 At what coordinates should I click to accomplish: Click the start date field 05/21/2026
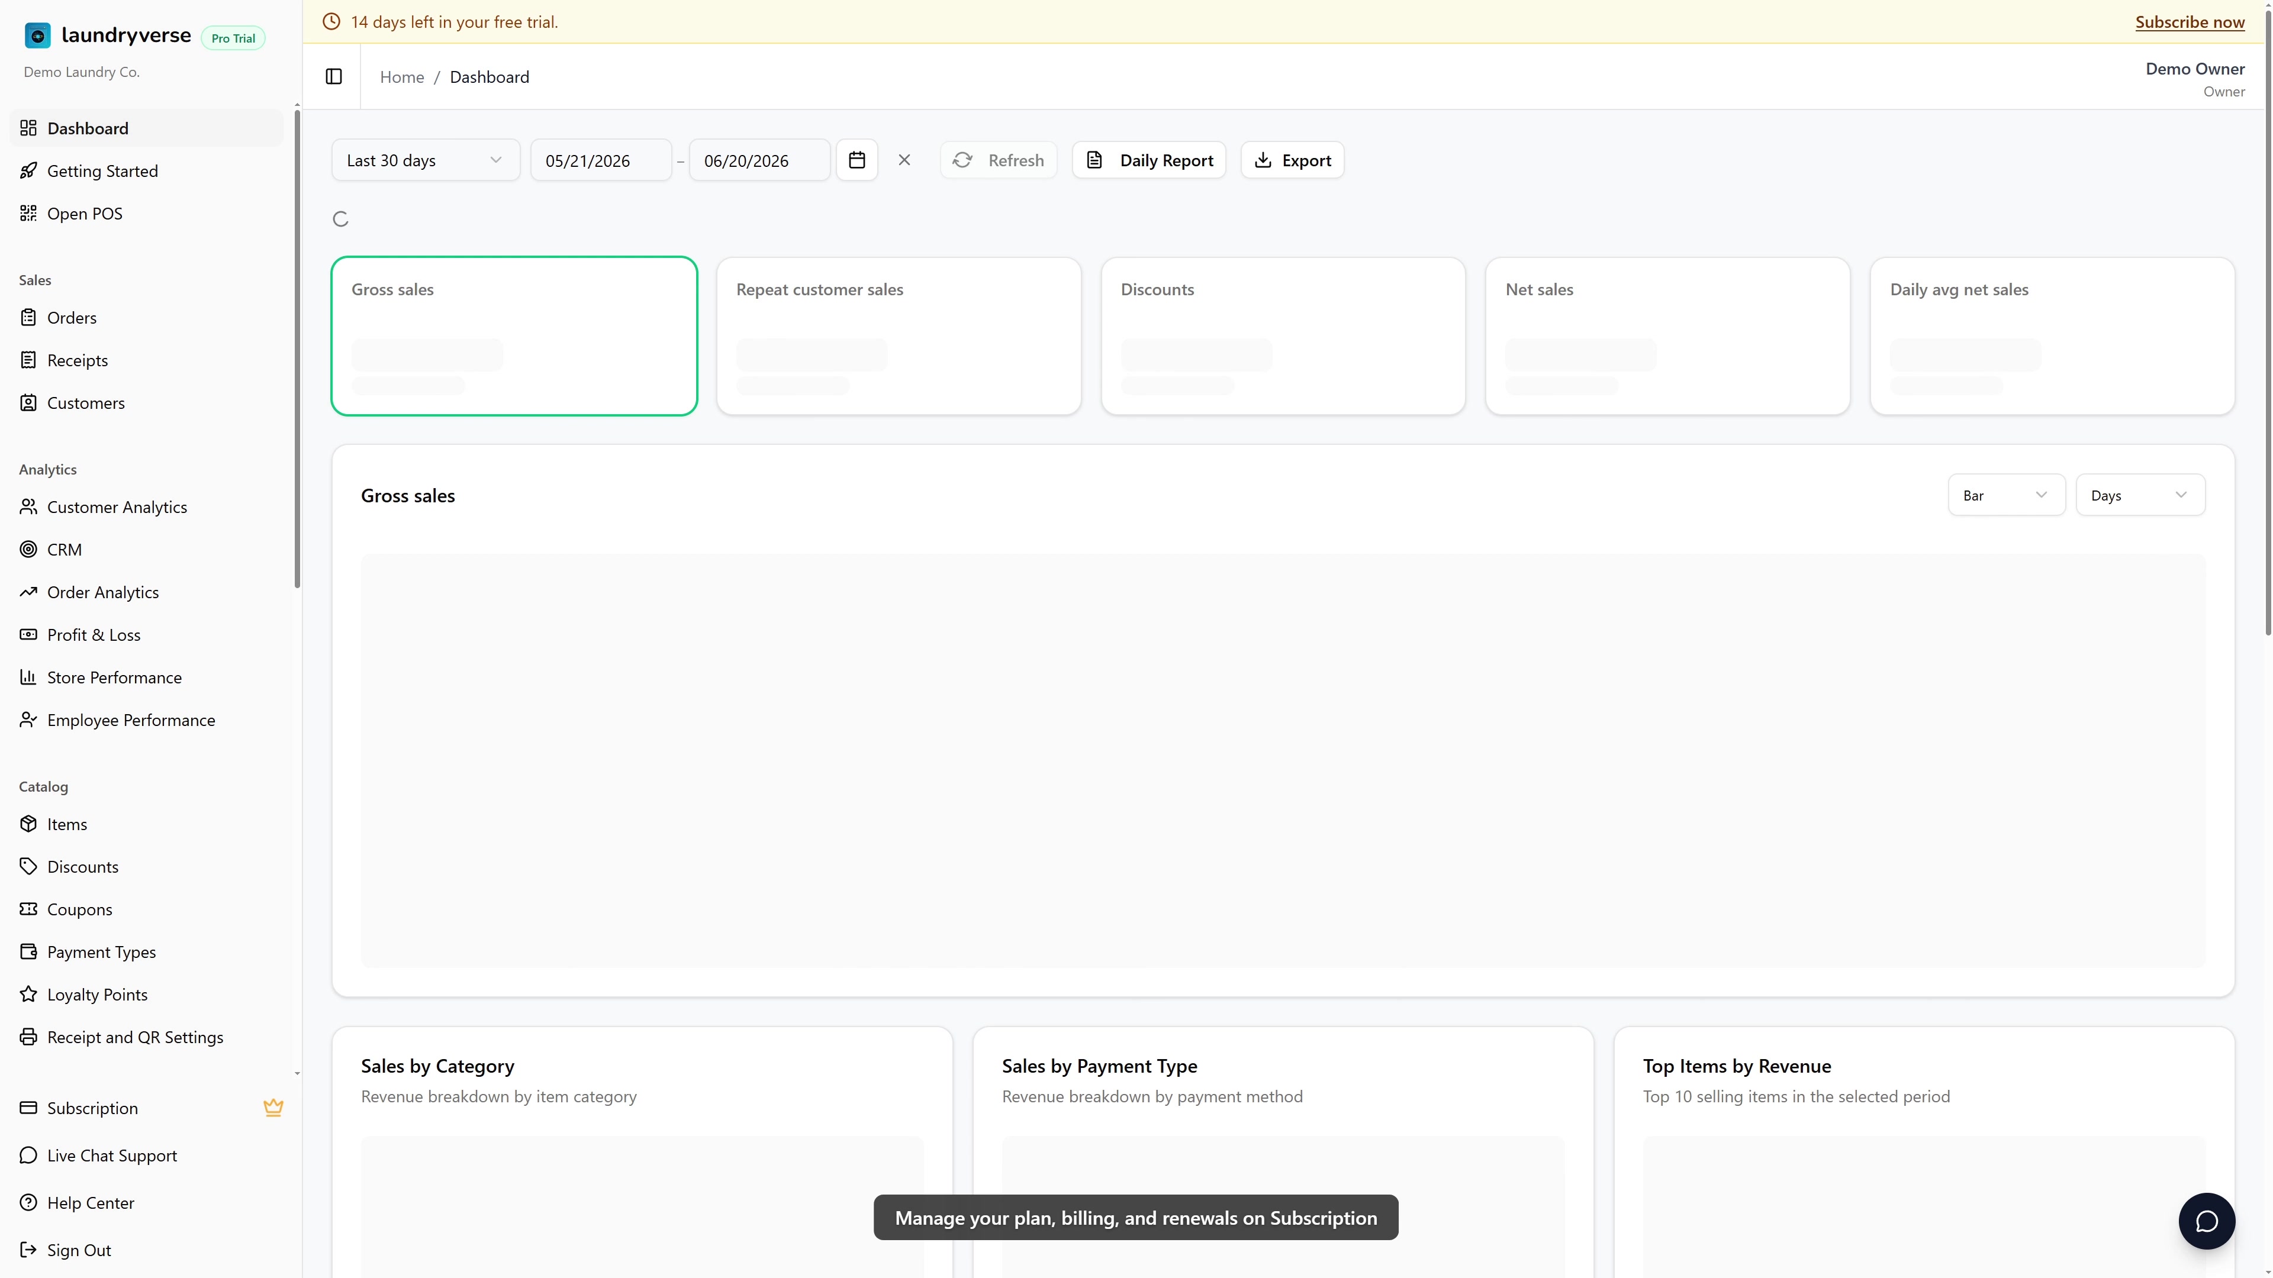pos(601,160)
